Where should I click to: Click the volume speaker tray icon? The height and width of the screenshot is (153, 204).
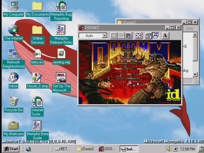[169, 149]
